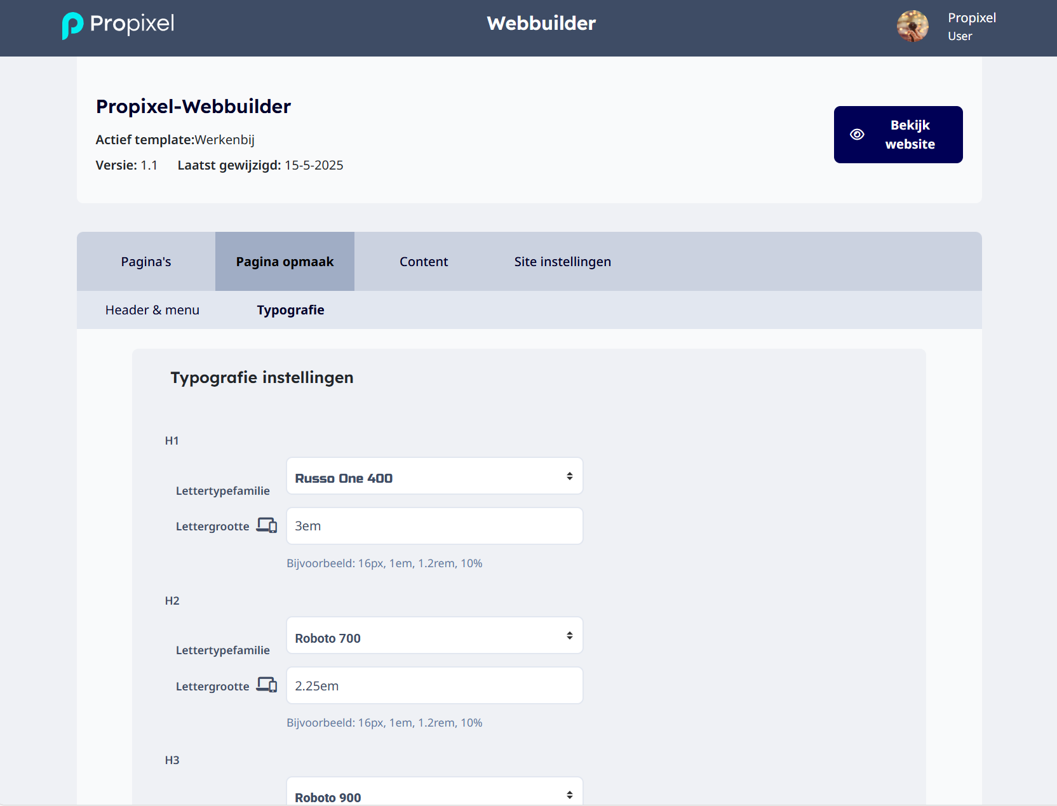Open the user avatar picture
1057x806 pixels.
coord(912,26)
